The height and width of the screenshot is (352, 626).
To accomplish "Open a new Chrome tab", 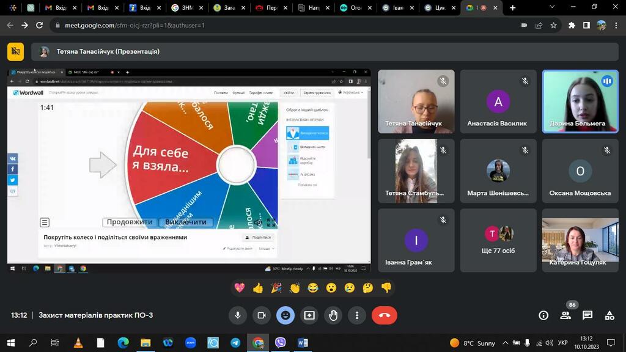I will pyautogui.click(x=513, y=8).
